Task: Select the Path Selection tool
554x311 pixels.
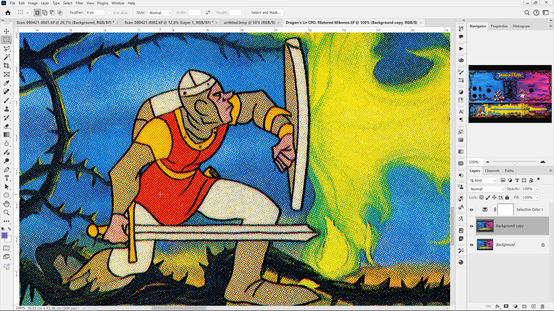Action: pos(7,187)
